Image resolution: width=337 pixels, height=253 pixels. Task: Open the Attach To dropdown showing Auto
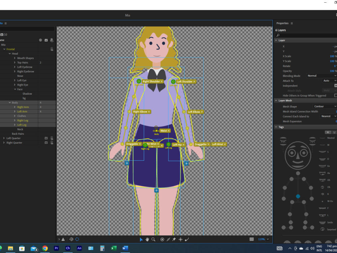(x=326, y=81)
